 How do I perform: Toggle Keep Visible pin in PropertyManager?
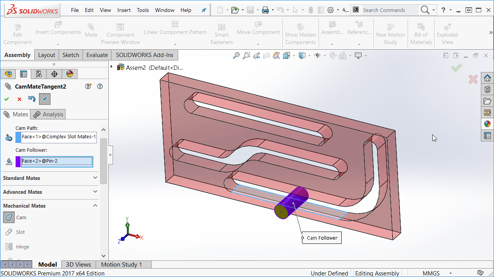[x=44, y=99]
